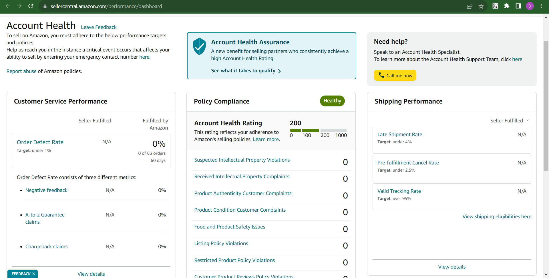Click the 'Fulfilled by Amazon' column header
549x278 pixels.
tap(155, 124)
